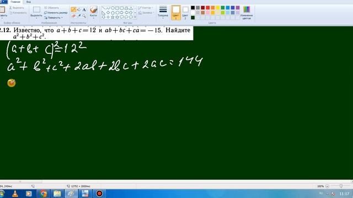Select the Fill with color bucket tool
The height and width of the screenshot is (198, 353).
78,10
